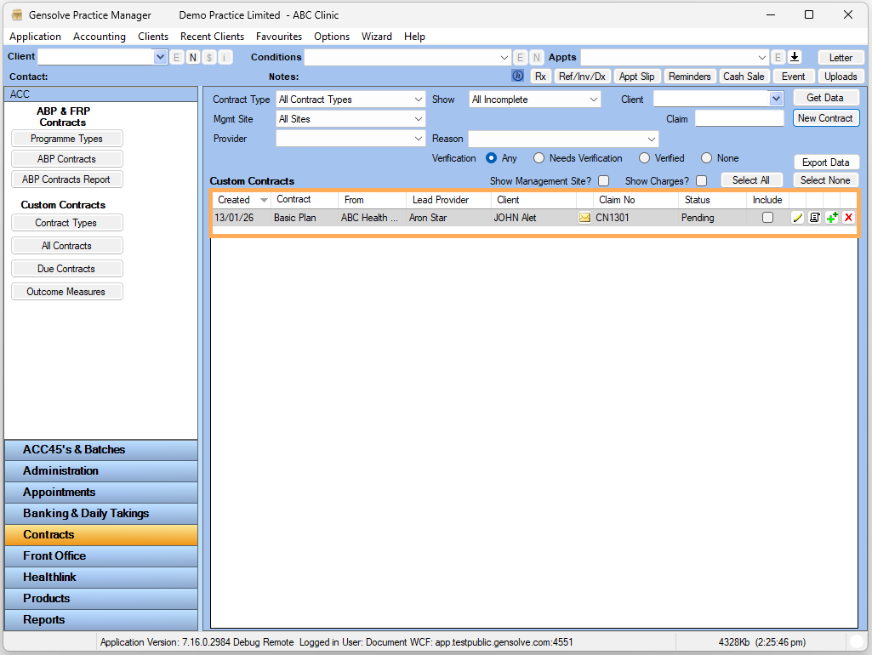Click the pencil edit icon for CN1301

797,218
